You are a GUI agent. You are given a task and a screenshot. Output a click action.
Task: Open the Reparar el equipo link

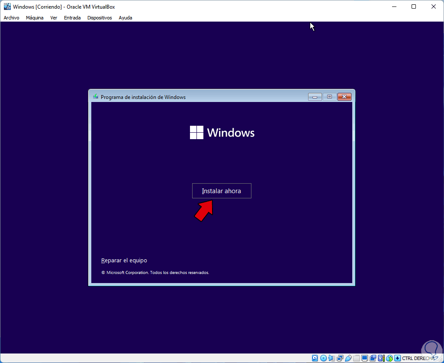point(124,261)
